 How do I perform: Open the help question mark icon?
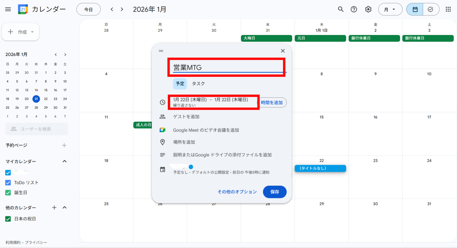tap(354, 9)
